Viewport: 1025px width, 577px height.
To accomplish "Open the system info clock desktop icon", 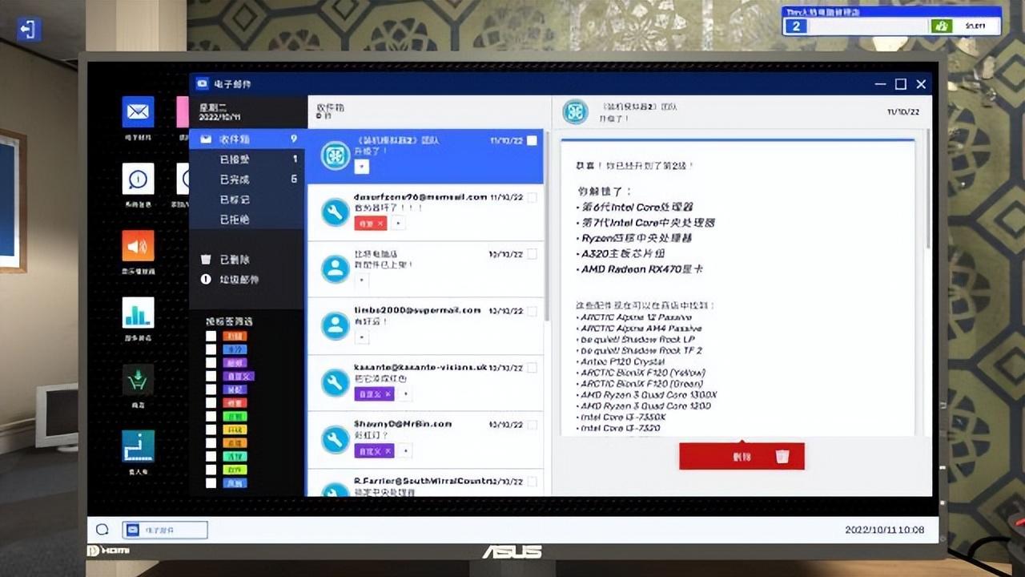I will pos(138,179).
